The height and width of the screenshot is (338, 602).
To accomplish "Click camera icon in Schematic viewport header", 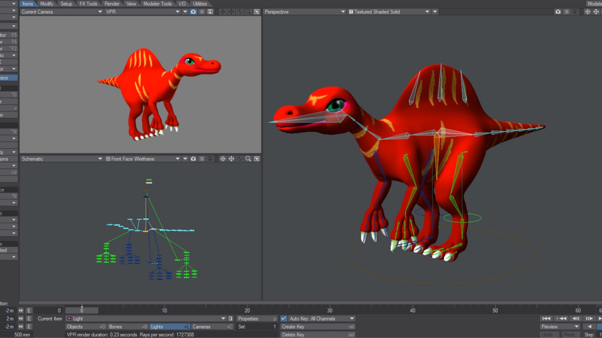I will (x=193, y=159).
